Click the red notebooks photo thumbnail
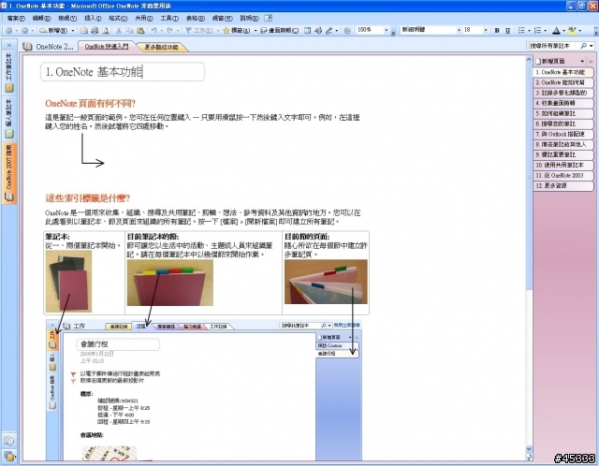 click(x=68, y=281)
